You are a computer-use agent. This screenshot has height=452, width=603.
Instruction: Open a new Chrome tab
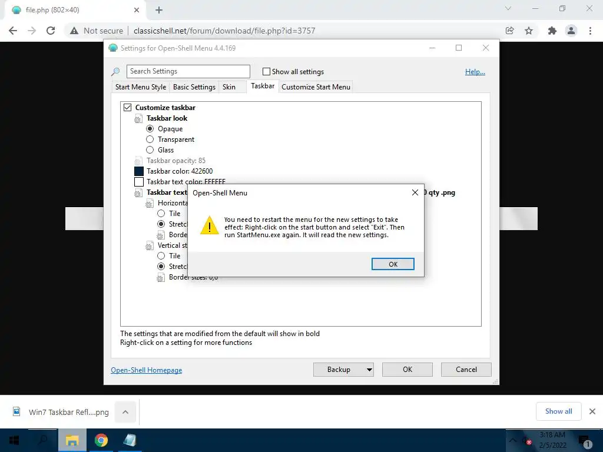[x=159, y=10]
